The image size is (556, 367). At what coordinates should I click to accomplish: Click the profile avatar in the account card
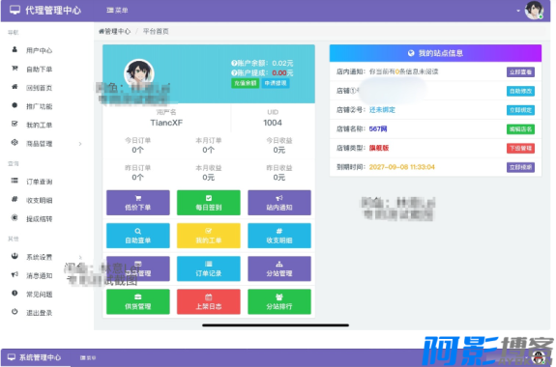[x=139, y=72]
